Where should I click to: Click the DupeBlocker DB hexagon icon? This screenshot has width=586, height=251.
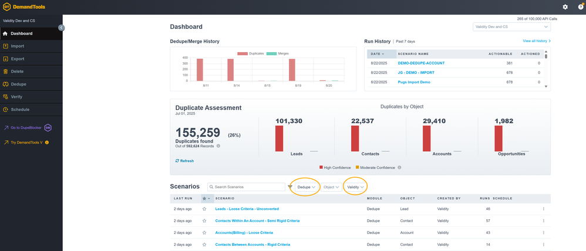[x=48, y=128]
